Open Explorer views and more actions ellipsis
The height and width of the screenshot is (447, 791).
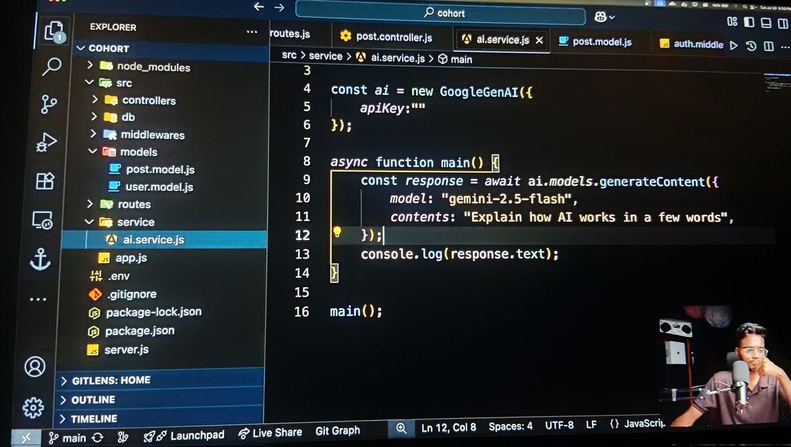tap(252, 31)
